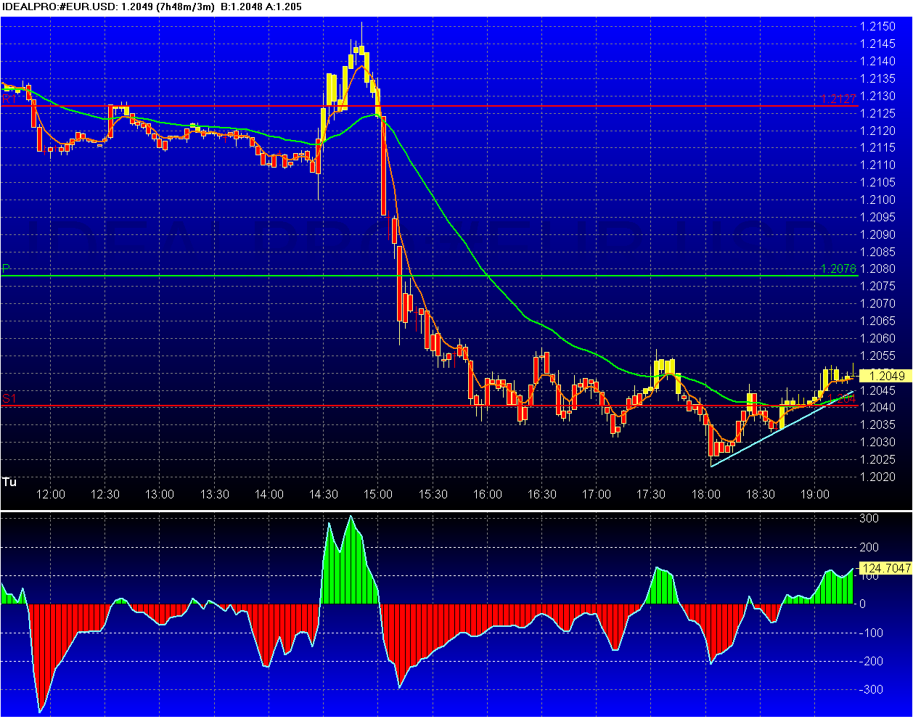This screenshot has width=913, height=719.
Task: Select the 15:00 time axis label
Action: pos(378,495)
